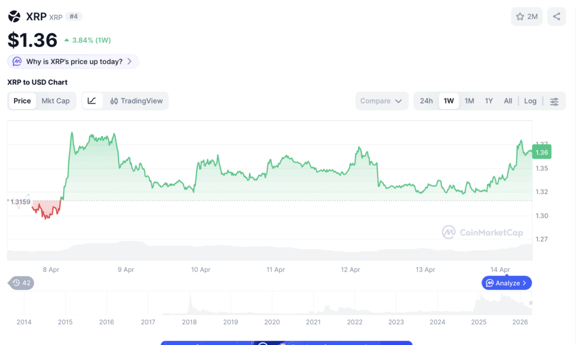Select the Price toggle
Image resolution: width=576 pixels, height=345 pixels.
pyautogui.click(x=22, y=101)
